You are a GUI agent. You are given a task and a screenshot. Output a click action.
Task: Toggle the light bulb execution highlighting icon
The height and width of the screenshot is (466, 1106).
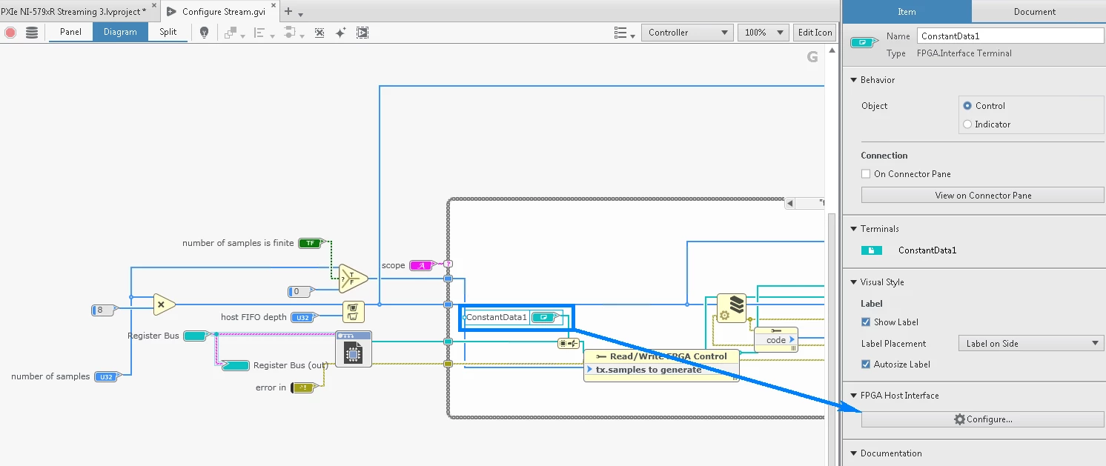tap(205, 32)
